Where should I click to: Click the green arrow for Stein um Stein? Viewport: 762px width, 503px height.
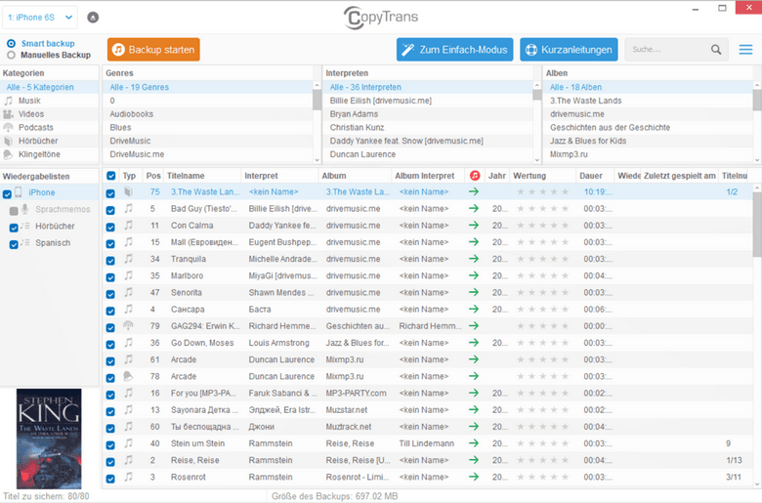tap(474, 443)
